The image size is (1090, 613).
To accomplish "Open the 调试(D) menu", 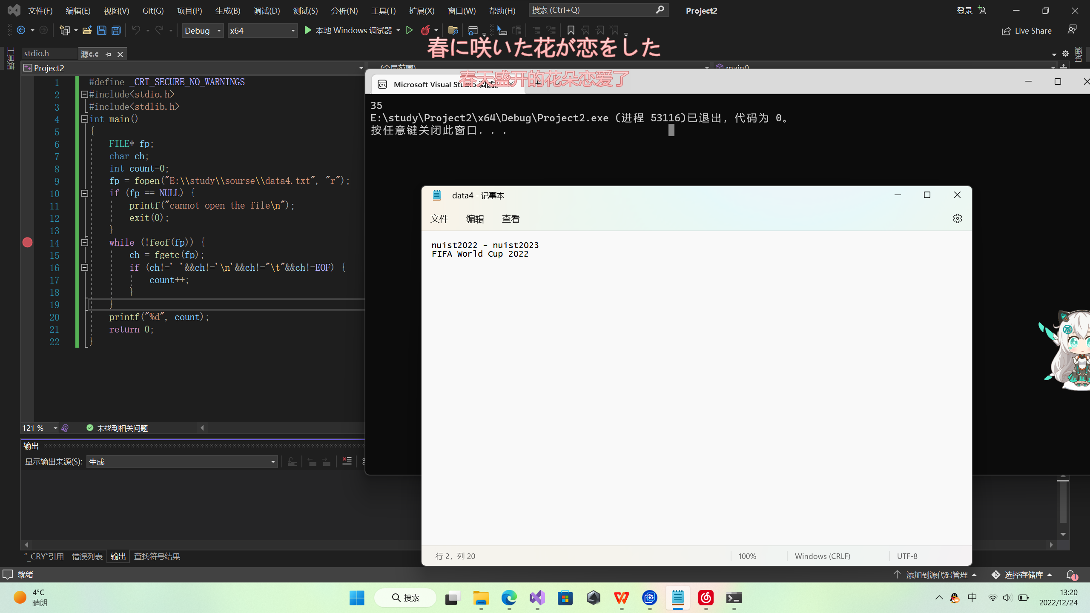I will 267,11.
